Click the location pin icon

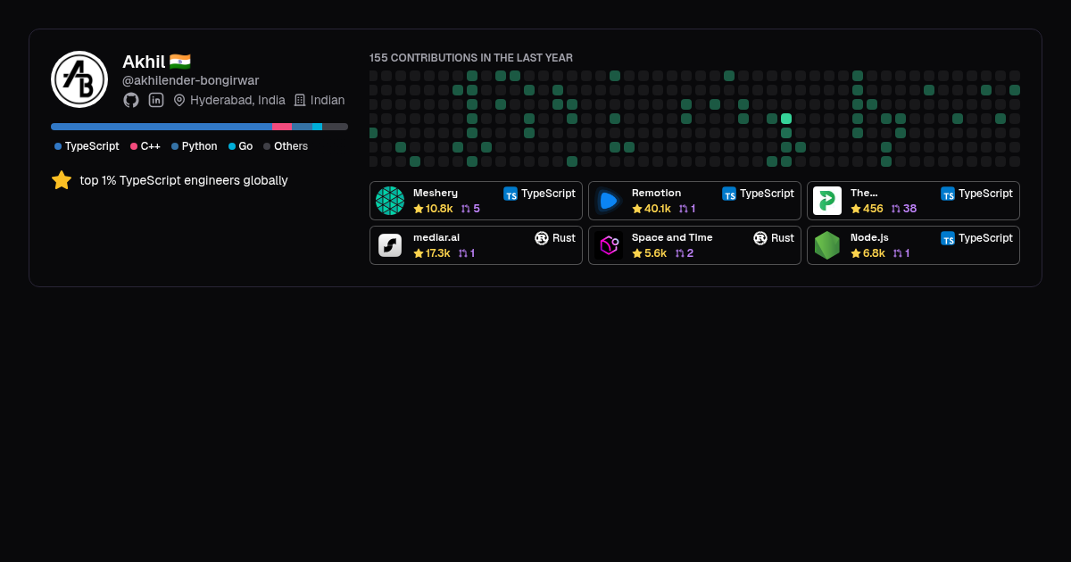point(179,100)
